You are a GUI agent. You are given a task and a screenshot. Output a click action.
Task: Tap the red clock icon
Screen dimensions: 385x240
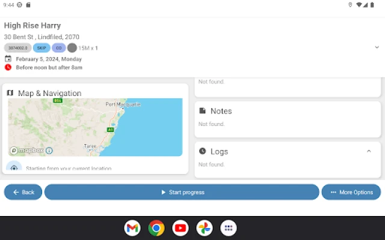pos(8,67)
